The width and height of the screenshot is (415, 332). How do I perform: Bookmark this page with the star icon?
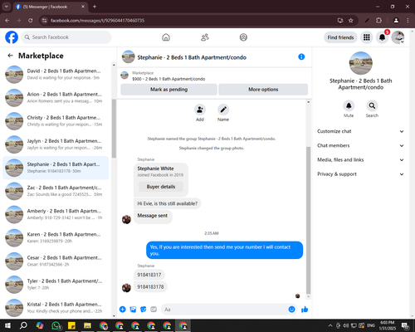(x=351, y=21)
